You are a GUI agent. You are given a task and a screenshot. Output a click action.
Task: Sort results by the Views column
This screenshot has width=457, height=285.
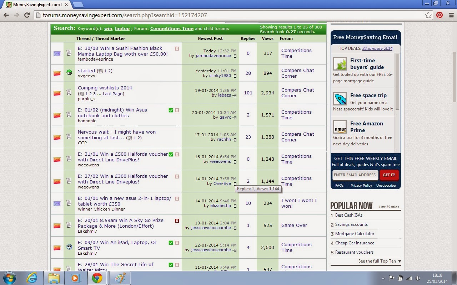pos(267,38)
